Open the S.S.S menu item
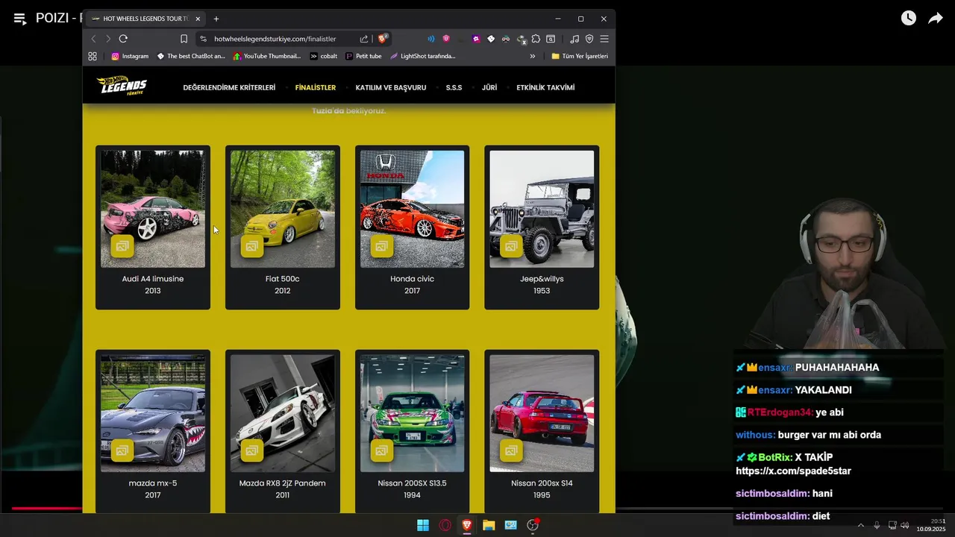 [454, 87]
